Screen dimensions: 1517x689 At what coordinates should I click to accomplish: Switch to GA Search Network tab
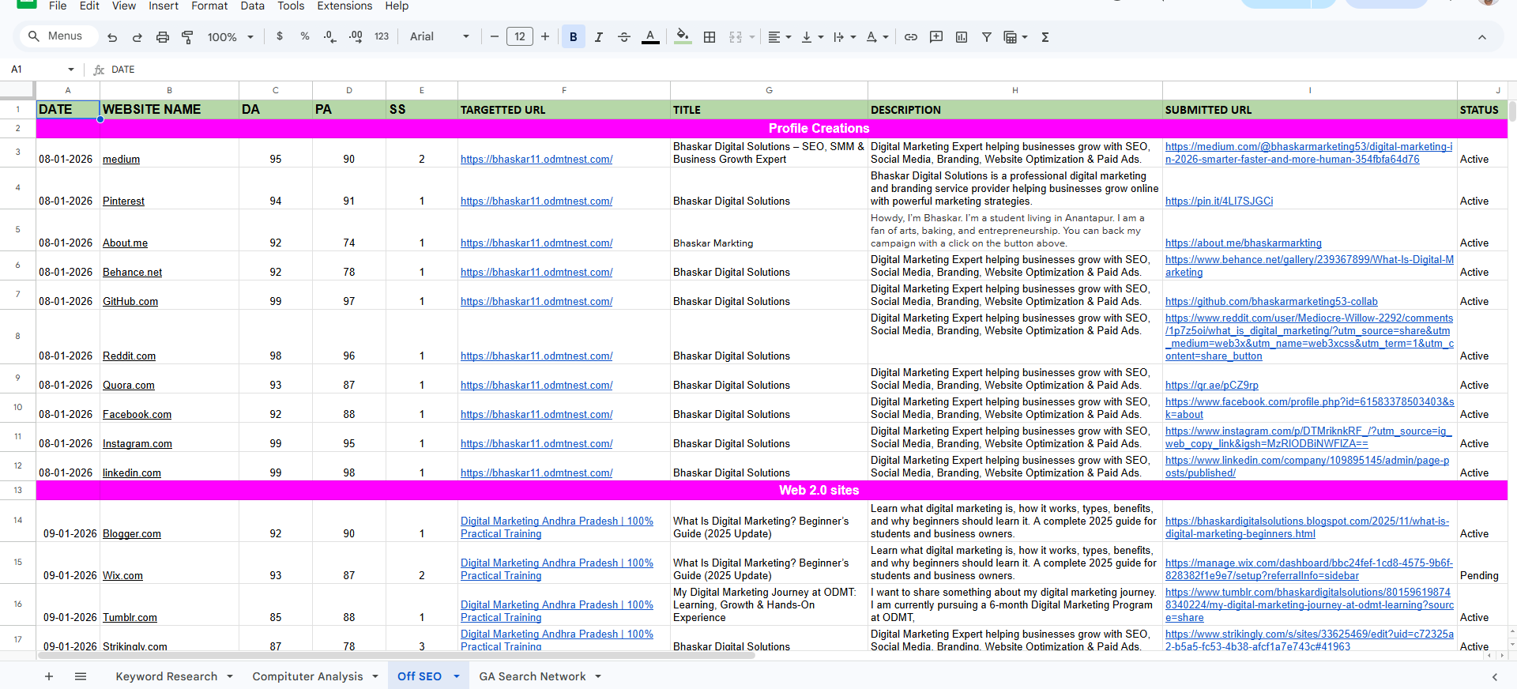(533, 676)
